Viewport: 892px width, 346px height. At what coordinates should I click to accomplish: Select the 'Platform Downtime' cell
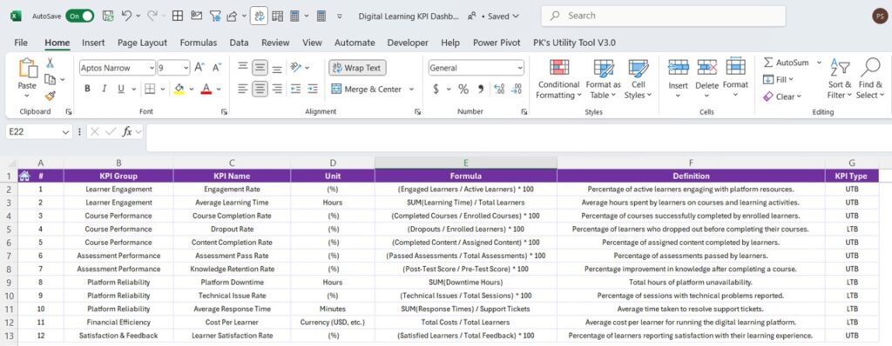point(232,283)
